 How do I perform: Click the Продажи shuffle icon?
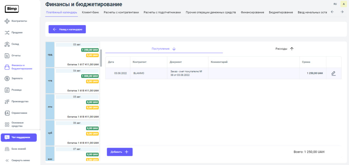pos(7,33)
